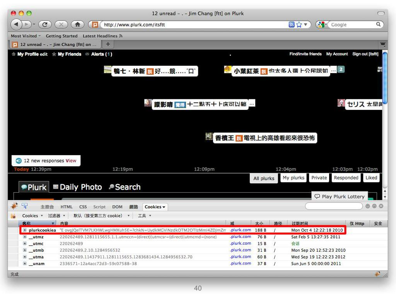Expand the __utmb cookie row

(x=25, y=250)
